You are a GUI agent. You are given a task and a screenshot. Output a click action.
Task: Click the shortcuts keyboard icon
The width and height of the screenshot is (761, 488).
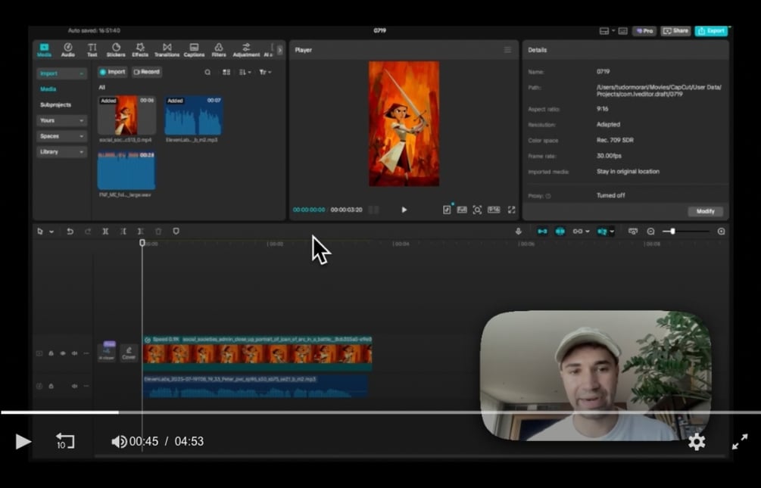click(x=622, y=31)
